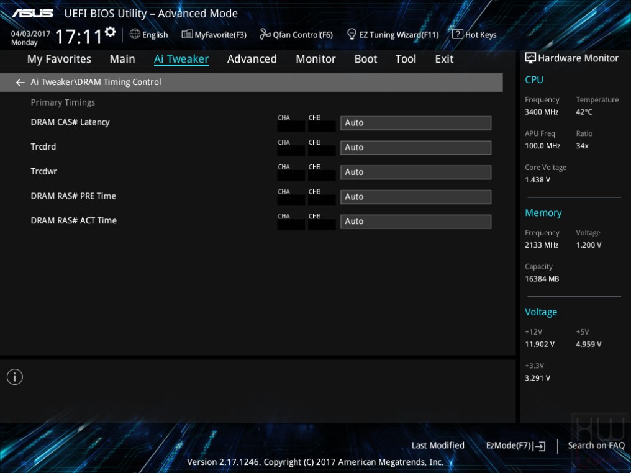Select the Trcdrd Auto value field
This screenshot has height=473, width=631.
(415, 148)
